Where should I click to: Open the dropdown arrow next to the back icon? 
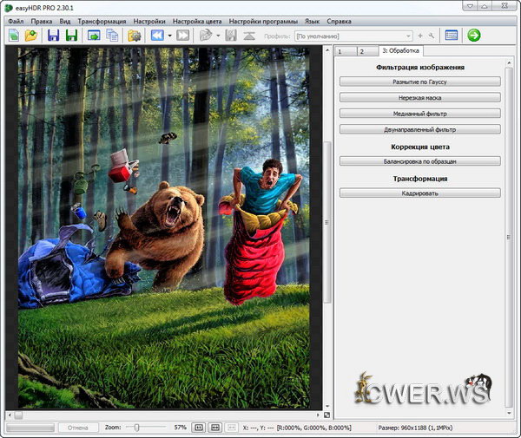coord(169,36)
